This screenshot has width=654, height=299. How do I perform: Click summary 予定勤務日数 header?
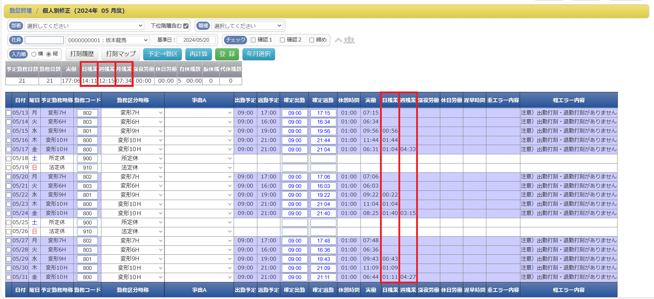click(22, 69)
